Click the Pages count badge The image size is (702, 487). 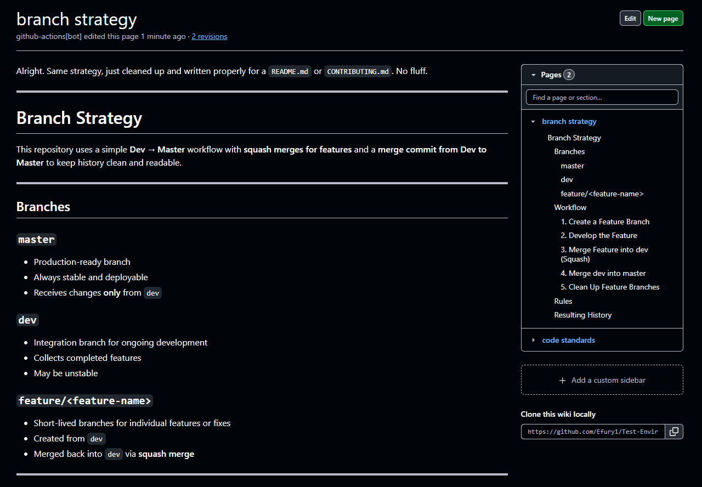(569, 75)
